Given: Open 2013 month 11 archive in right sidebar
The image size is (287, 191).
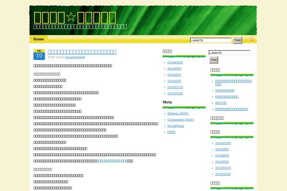Looking at the screenshot, I should pyautogui.click(x=223, y=168).
